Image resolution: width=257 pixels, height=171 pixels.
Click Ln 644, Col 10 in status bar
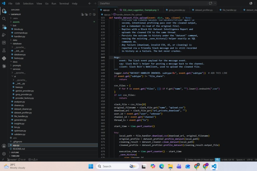pyautogui.click(x=227, y=160)
